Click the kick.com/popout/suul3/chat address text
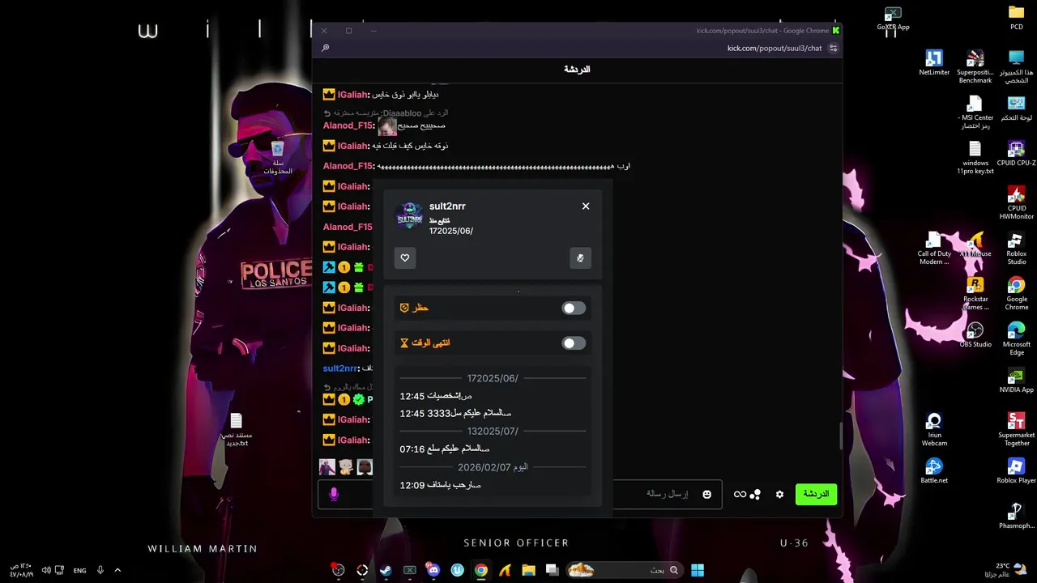This screenshot has height=583, width=1037. (775, 48)
